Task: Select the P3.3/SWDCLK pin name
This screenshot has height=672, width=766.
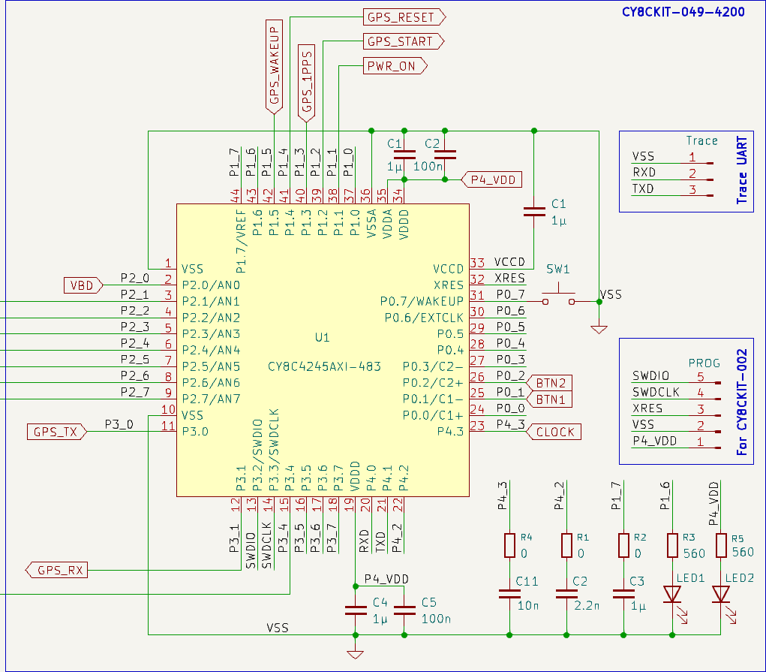Action: click(x=274, y=450)
